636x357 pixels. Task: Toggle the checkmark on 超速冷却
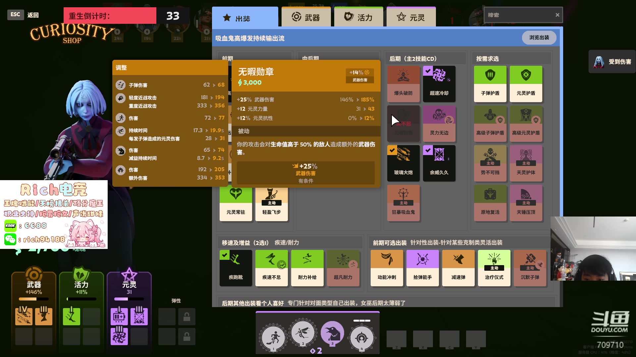pos(428,70)
